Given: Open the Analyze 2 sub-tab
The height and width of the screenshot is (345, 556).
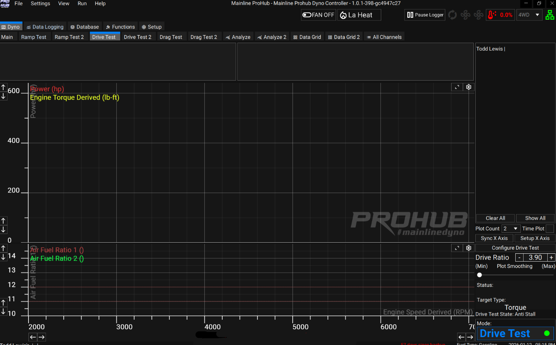Looking at the screenshot, I should (x=272, y=37).
